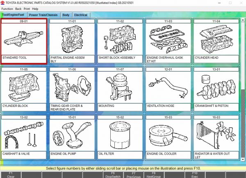
Task: Open the Print menu
Action: [x=27, y=9]
